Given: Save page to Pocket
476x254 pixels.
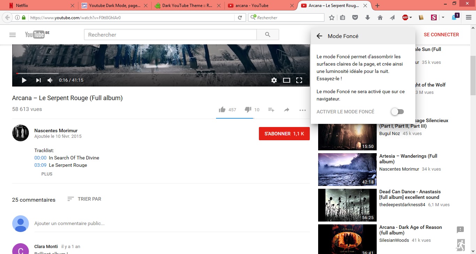Looking at the screenshot, I should click(x=355, y=17).
